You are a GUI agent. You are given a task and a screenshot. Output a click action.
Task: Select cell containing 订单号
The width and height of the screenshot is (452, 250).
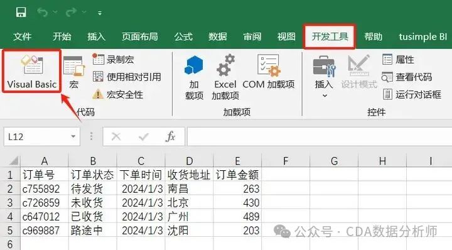coord(45,175)
